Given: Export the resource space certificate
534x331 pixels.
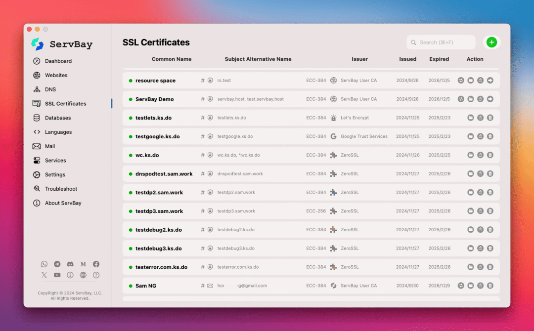Looking at the screenshot, I should point(480,81).
